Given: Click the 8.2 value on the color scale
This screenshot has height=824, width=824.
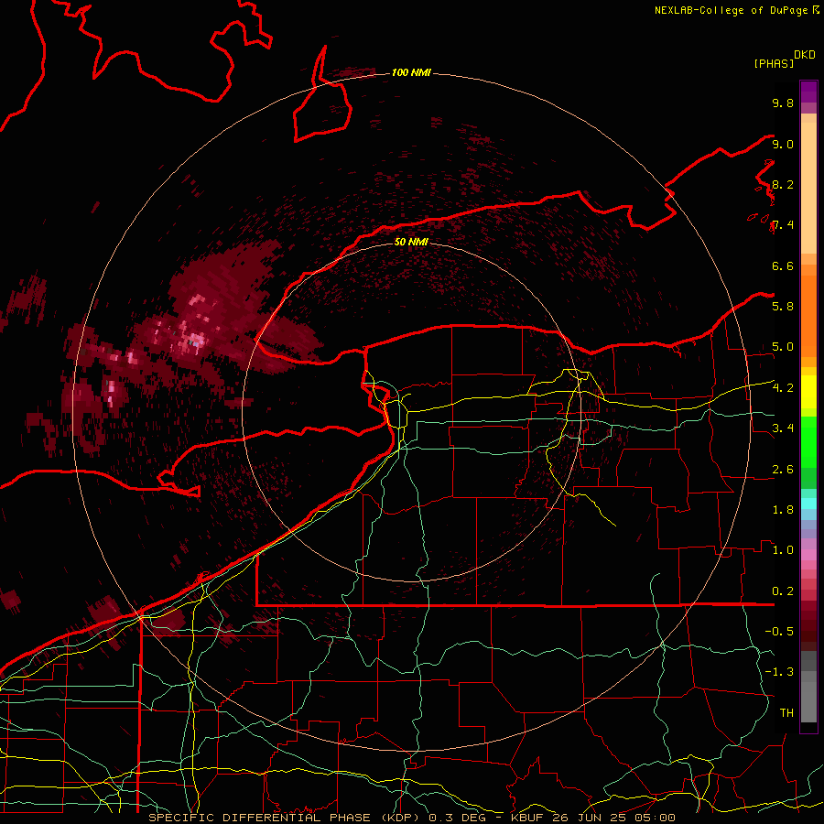Looking at the screenshot, I should pos(783,184).
